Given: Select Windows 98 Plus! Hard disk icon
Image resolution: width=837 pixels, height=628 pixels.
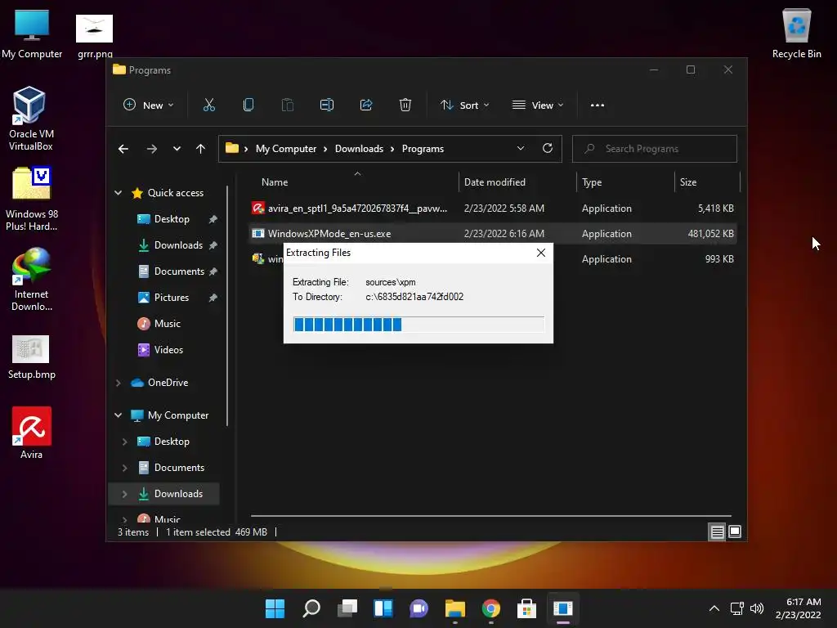Looking at the screenshot, I should [x=32, y=200].
